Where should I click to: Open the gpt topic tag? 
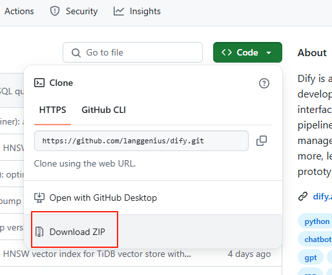[x=311, y=258]
